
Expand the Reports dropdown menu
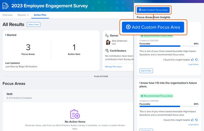point(23,15)
